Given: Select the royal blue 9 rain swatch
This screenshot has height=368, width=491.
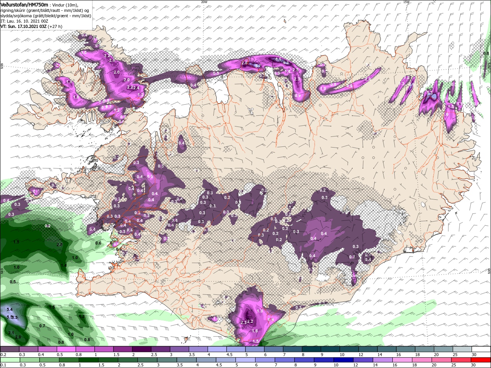Looking at the screenshot, I should pyautogui.click(x=325, y=360).
